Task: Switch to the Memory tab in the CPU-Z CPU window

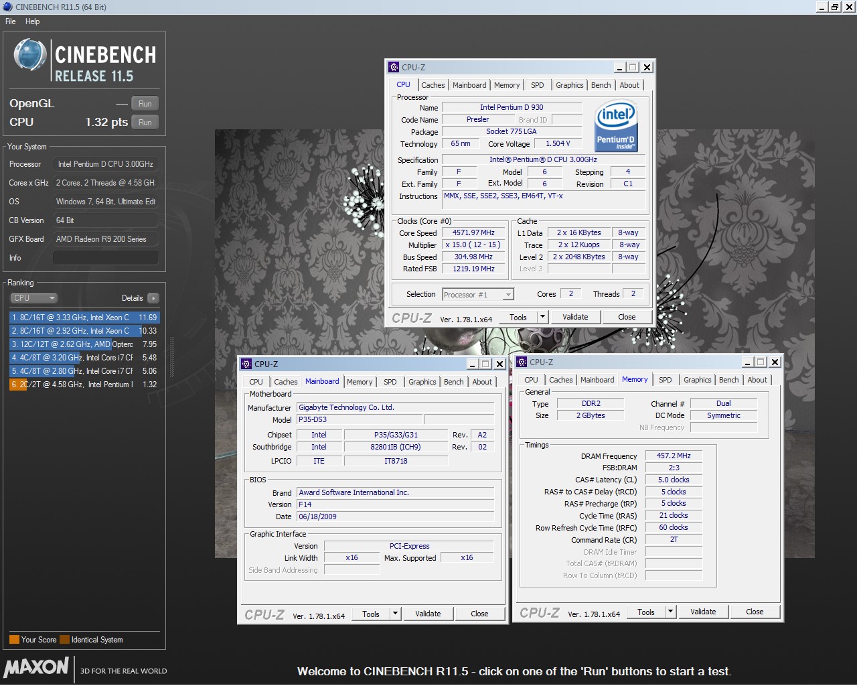Action: coord(507,85)
